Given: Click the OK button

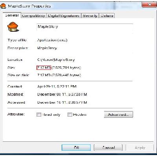Looking at the screenshot, I should coord(76,148).
